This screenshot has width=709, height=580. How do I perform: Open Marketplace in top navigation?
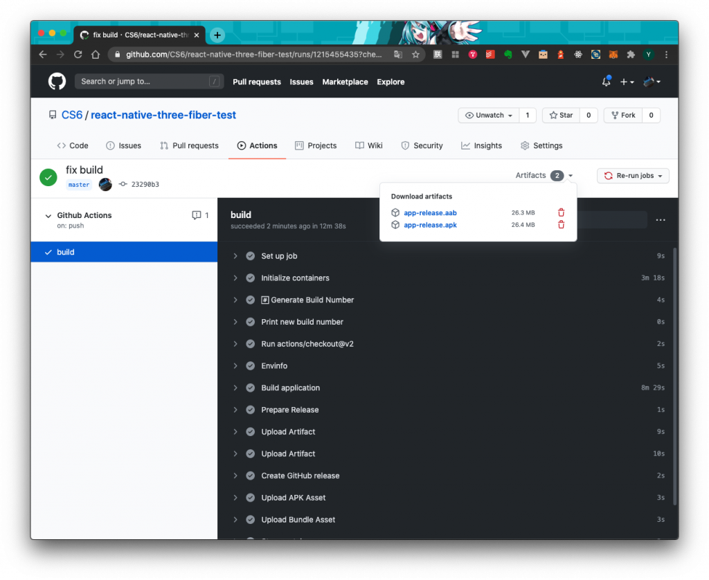pos(345,82)
